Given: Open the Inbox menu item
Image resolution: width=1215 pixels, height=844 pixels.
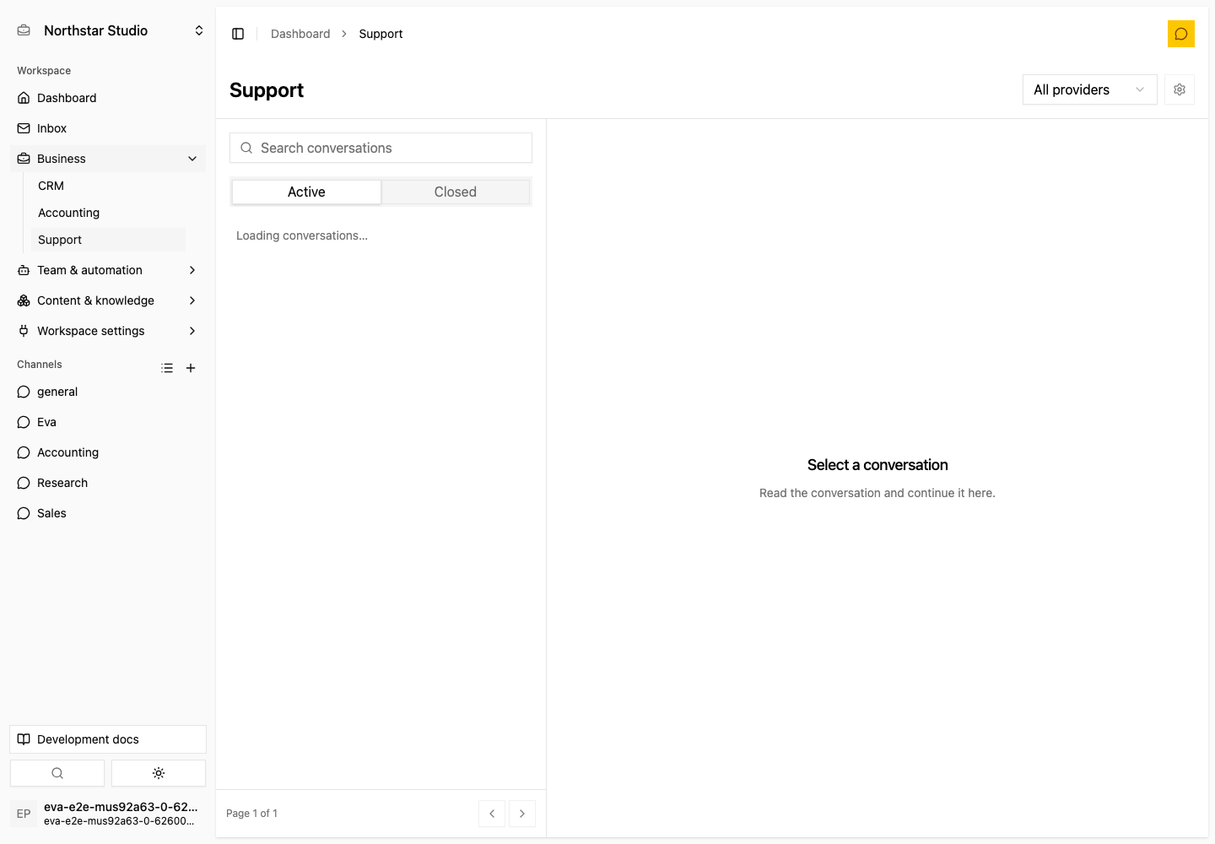Looking at the screenshot, I should pyautogui.click(x=108, y=128).
